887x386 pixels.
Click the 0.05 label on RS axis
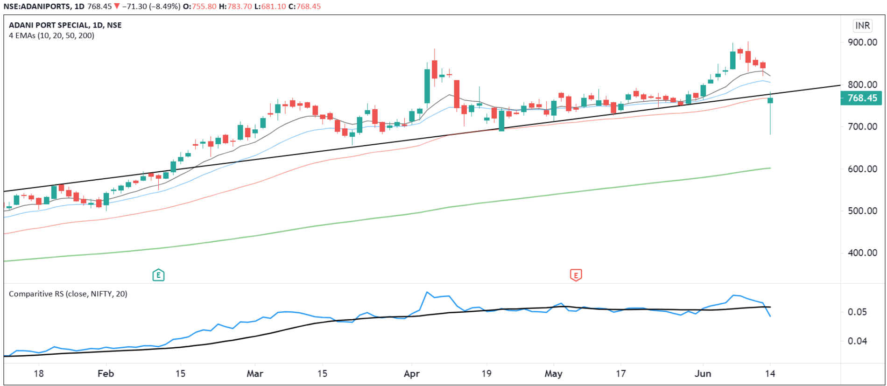pos(857,312)
